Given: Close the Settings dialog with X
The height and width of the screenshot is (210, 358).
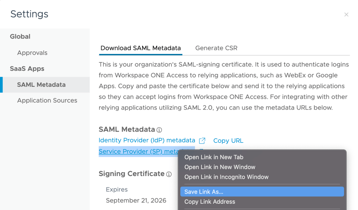Looking at the screenshot, I should [346, 14].
